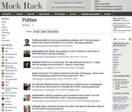The width and height of the screenshot is (132, 112).
Task: Click the Super Bowl trending topic
Action: click(117, 55)
